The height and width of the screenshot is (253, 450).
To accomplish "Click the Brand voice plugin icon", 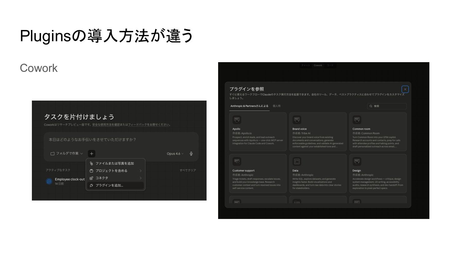I will point(297,120).
